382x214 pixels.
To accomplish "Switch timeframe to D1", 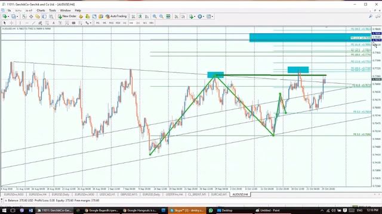I will click(138, 23).
